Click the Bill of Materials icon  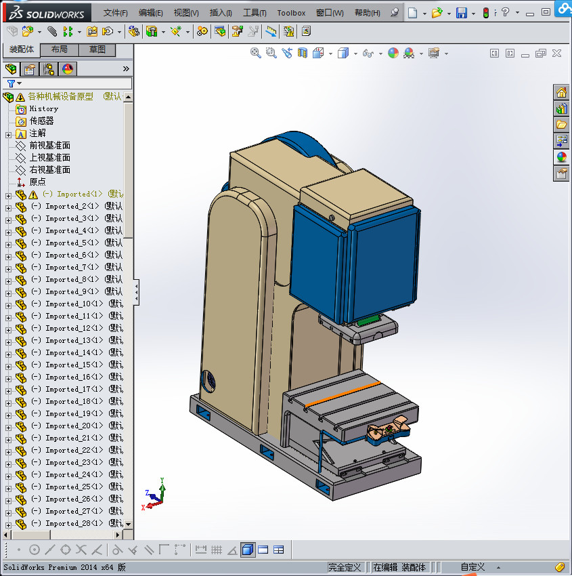(220, 32)
